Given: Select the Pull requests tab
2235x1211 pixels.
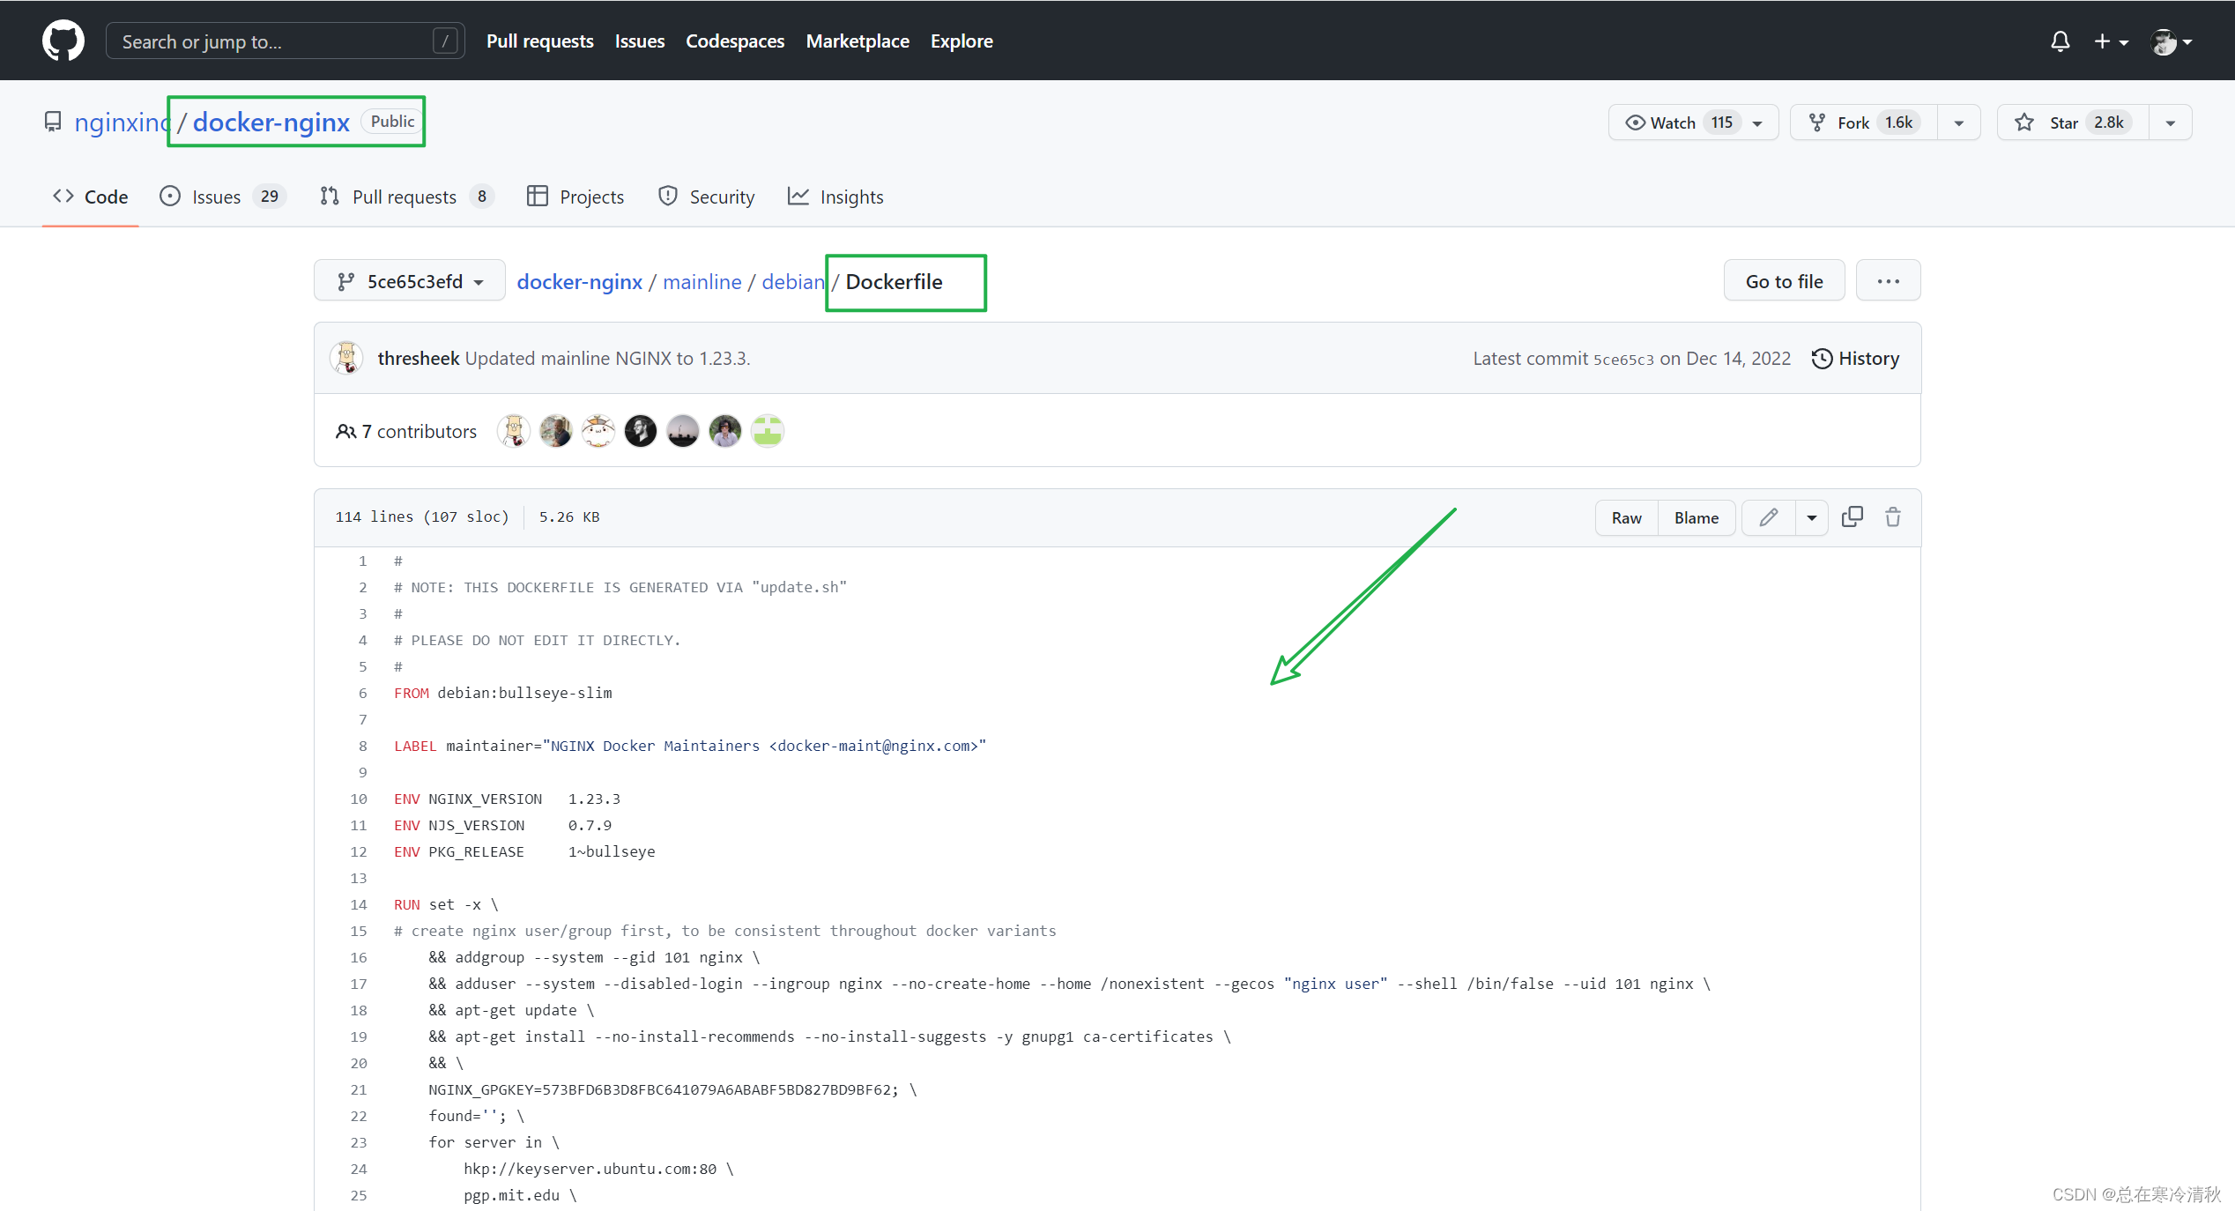Looking at the screenshot, I should click(x=403, y=196).
